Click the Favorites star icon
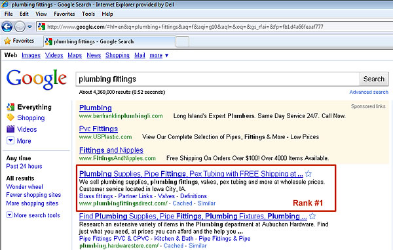The width and height of the screenshot is (393, 250). pos(7,41)
